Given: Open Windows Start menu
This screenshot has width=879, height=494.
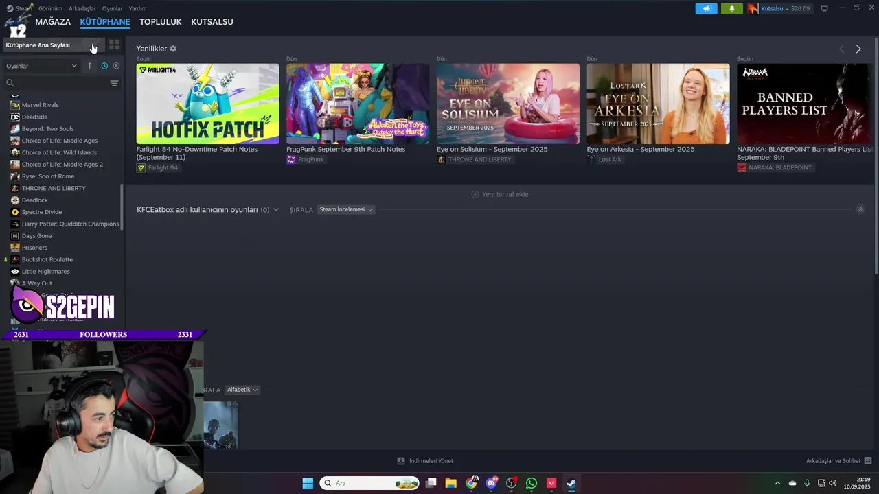Looking at the screenshot, I should [x=308, y=483].
